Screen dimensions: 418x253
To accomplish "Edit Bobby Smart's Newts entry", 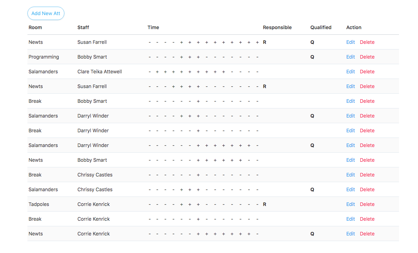I will point(350,160).
